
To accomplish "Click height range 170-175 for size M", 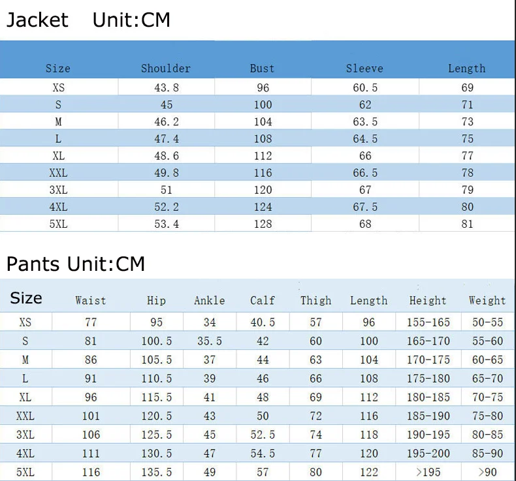I will click(428, 360).
